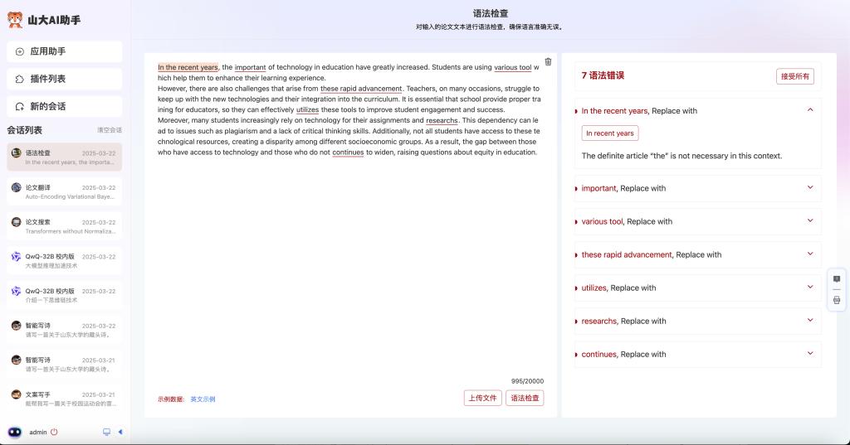Screen dimensions: 850x445
Task: Expand the "continues" error item
Action: (x=810, y=353)
